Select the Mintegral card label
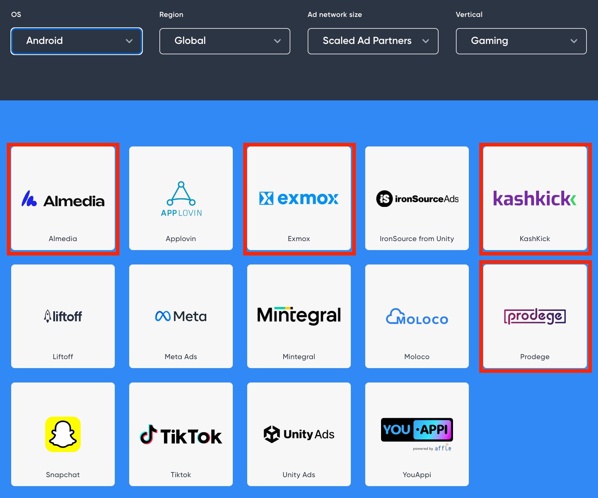 (299, 357)
